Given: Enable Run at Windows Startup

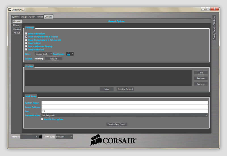Looking at the screenshot, I should (x=26, y=46).
